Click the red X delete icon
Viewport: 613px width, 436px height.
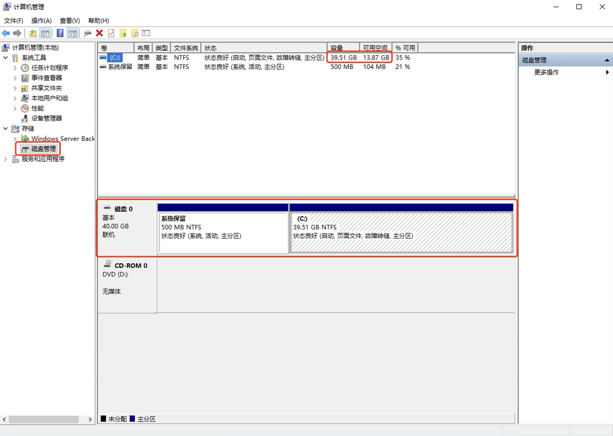click(99, 33)
